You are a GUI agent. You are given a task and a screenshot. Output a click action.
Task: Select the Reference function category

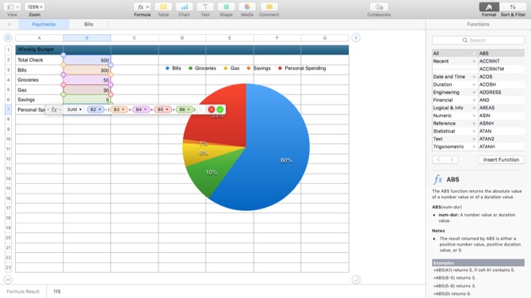pos(455,124)
